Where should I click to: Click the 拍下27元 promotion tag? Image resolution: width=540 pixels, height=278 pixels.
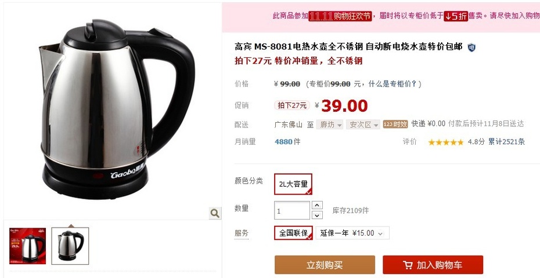click(292, 105)
